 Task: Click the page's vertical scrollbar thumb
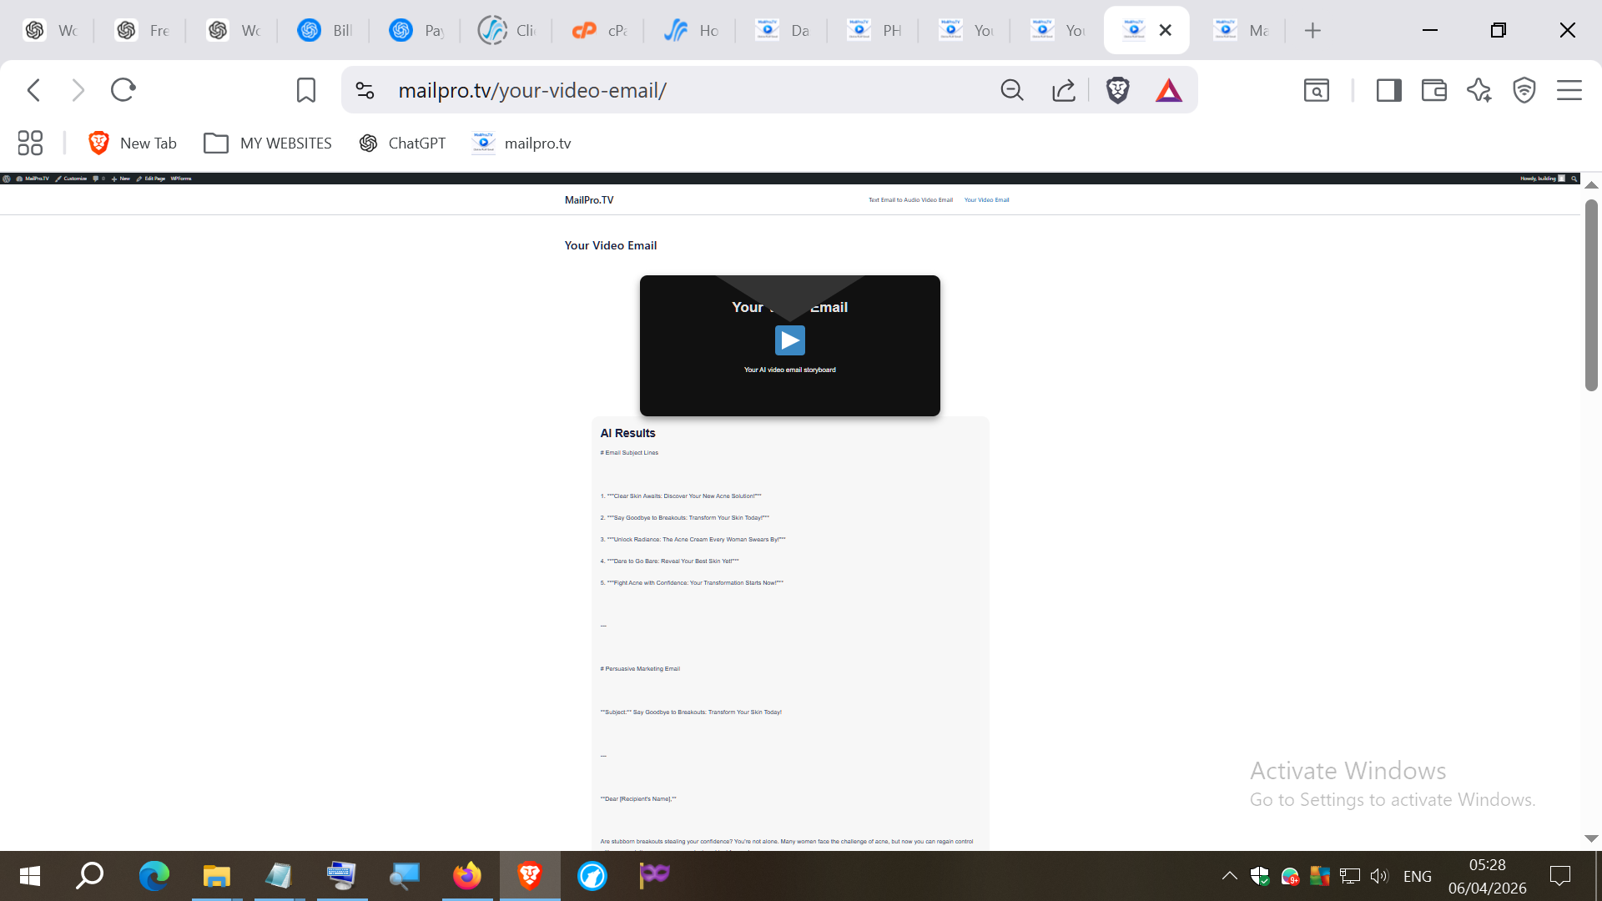point(1591,294)
